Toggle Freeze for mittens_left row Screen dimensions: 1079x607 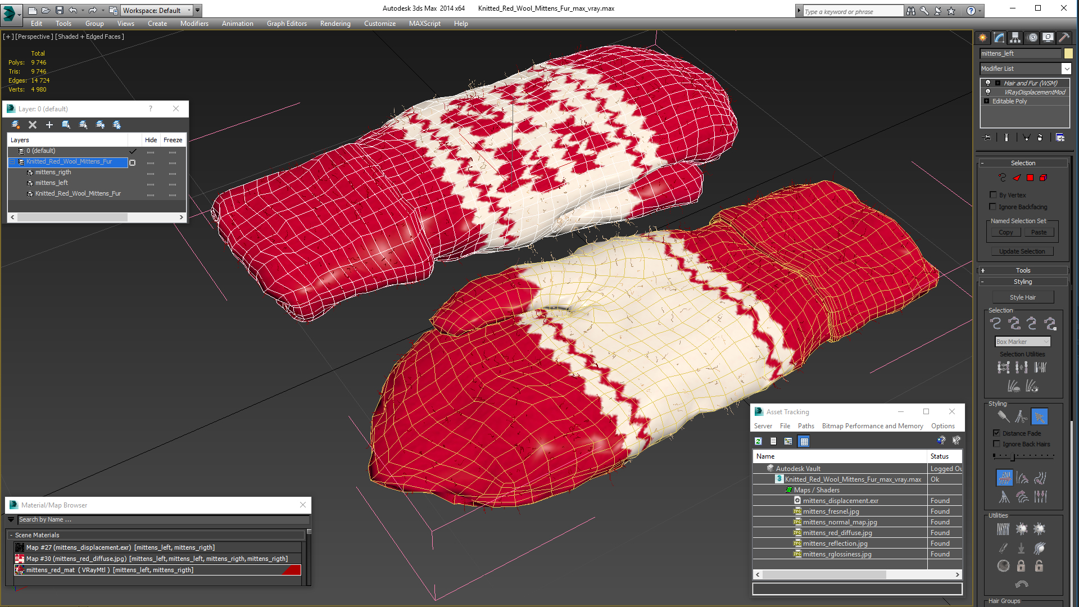(173, 184)
